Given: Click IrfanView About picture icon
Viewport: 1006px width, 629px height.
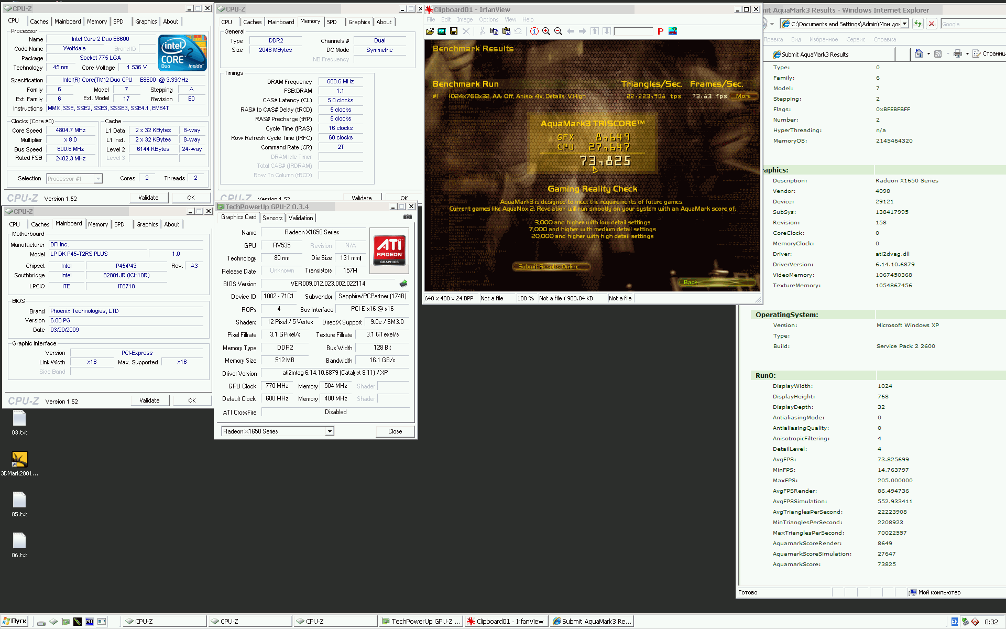Looking at the screenshot, I should (x=673, y=31).
